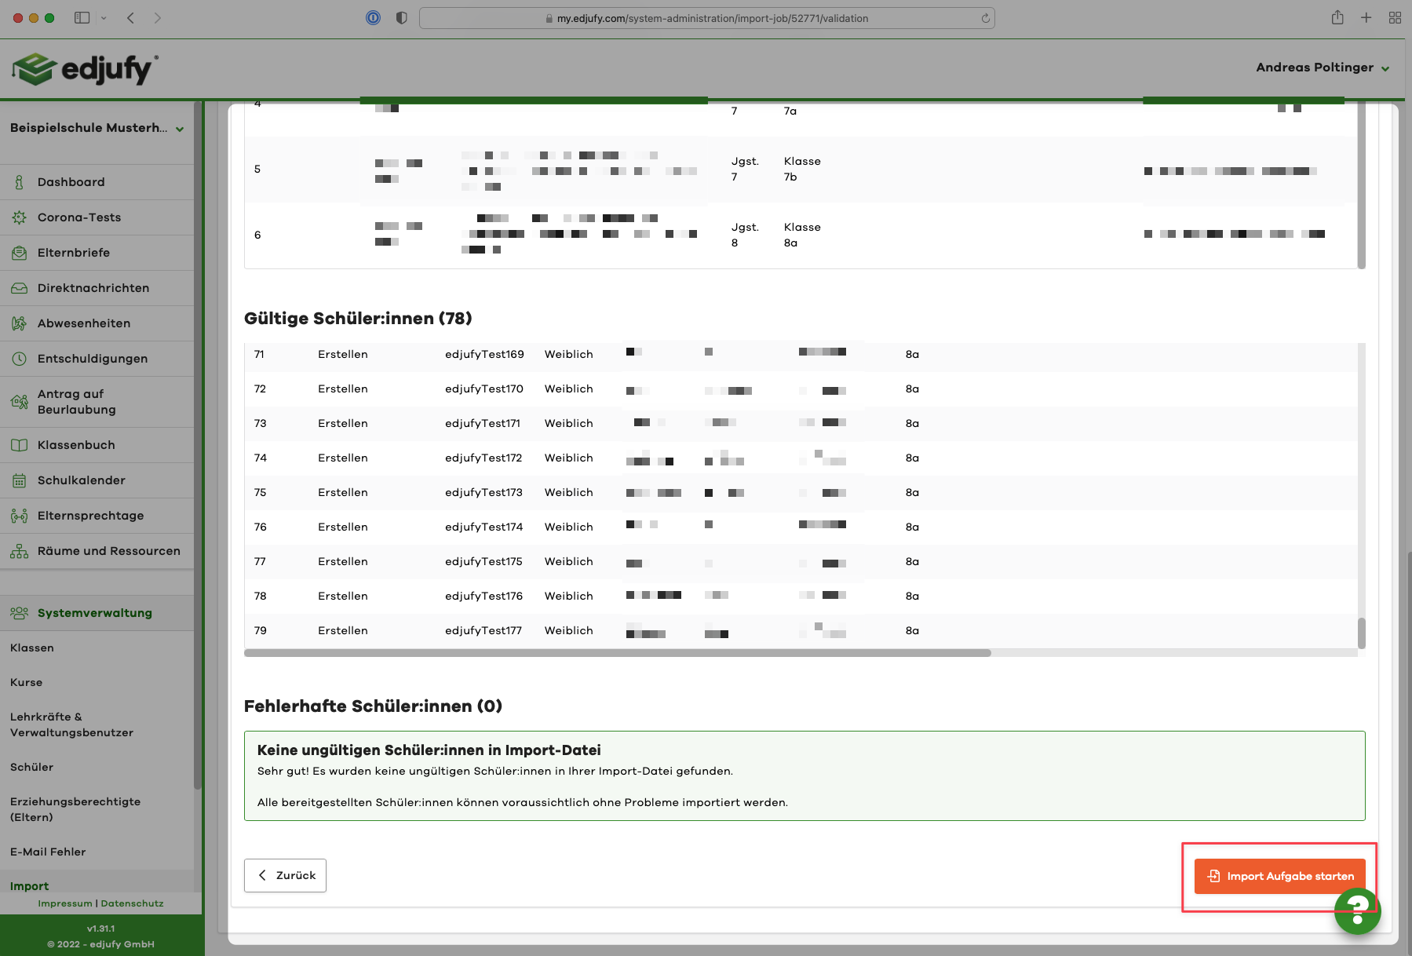Expand Safari sidebar options chevron
The image size is (1412, 956).
tap(104, 18)
